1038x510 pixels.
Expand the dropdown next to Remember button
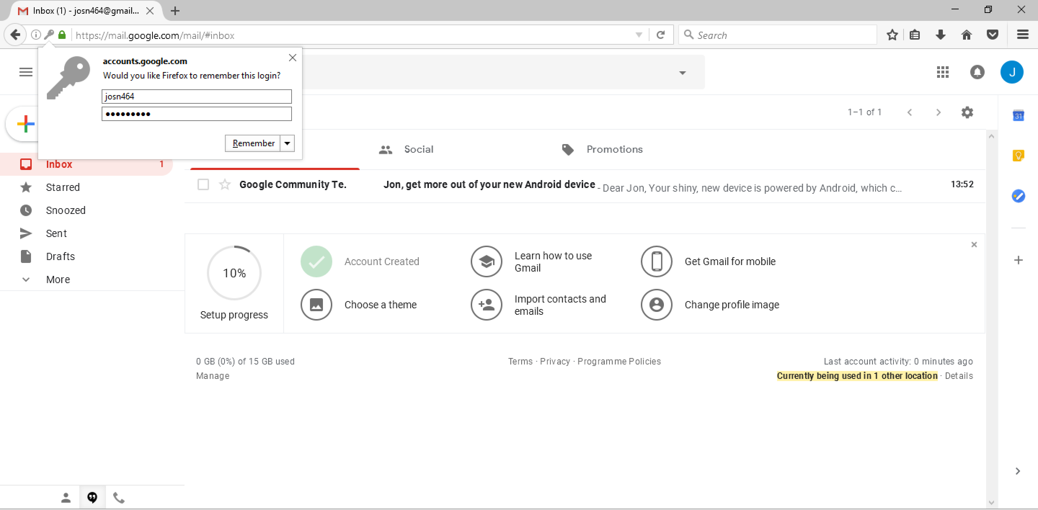pos(287,143)
